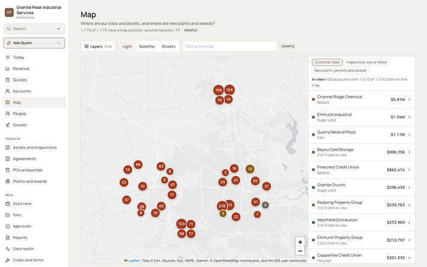Switch basemap to Light

click(127, 47)
